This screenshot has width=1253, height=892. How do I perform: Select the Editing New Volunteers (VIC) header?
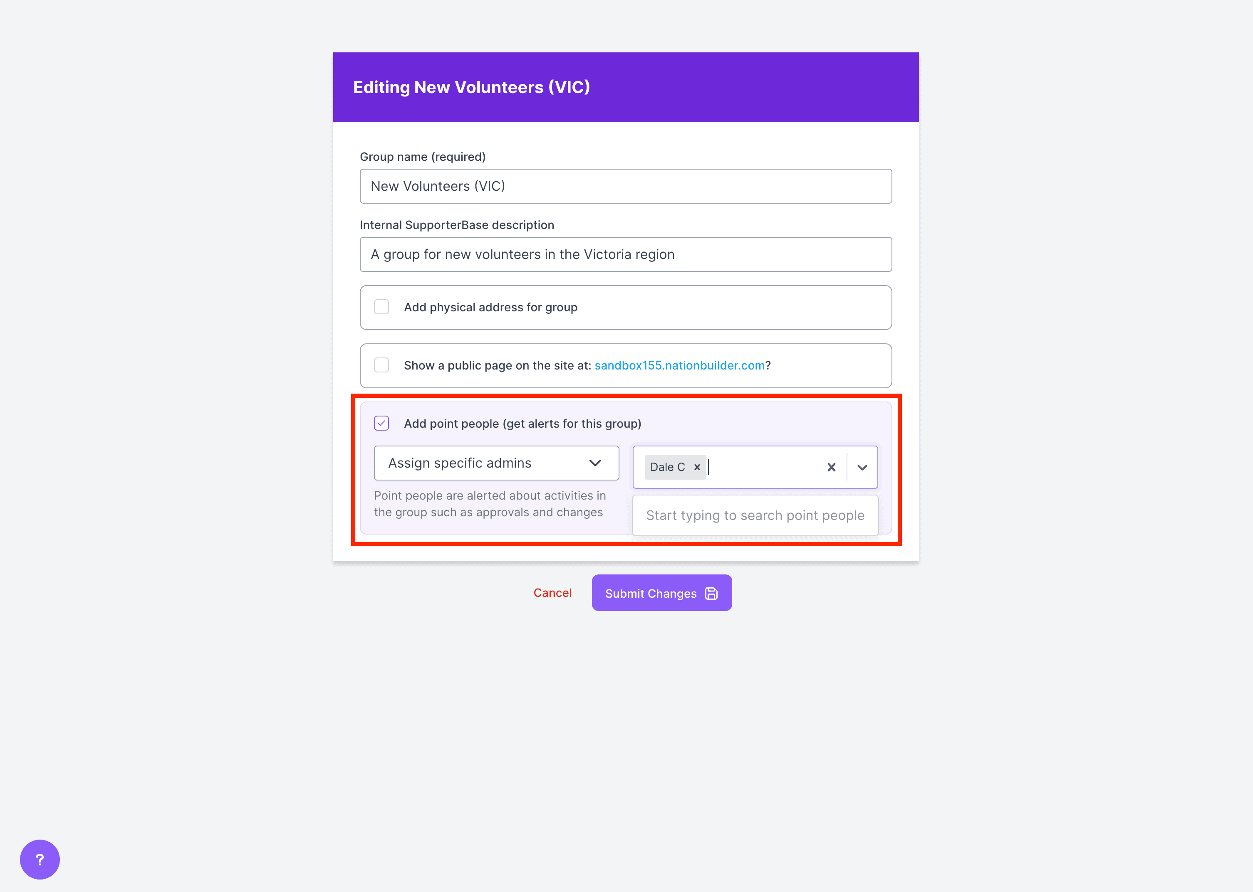pyautogui.click(x=471, y=87)
